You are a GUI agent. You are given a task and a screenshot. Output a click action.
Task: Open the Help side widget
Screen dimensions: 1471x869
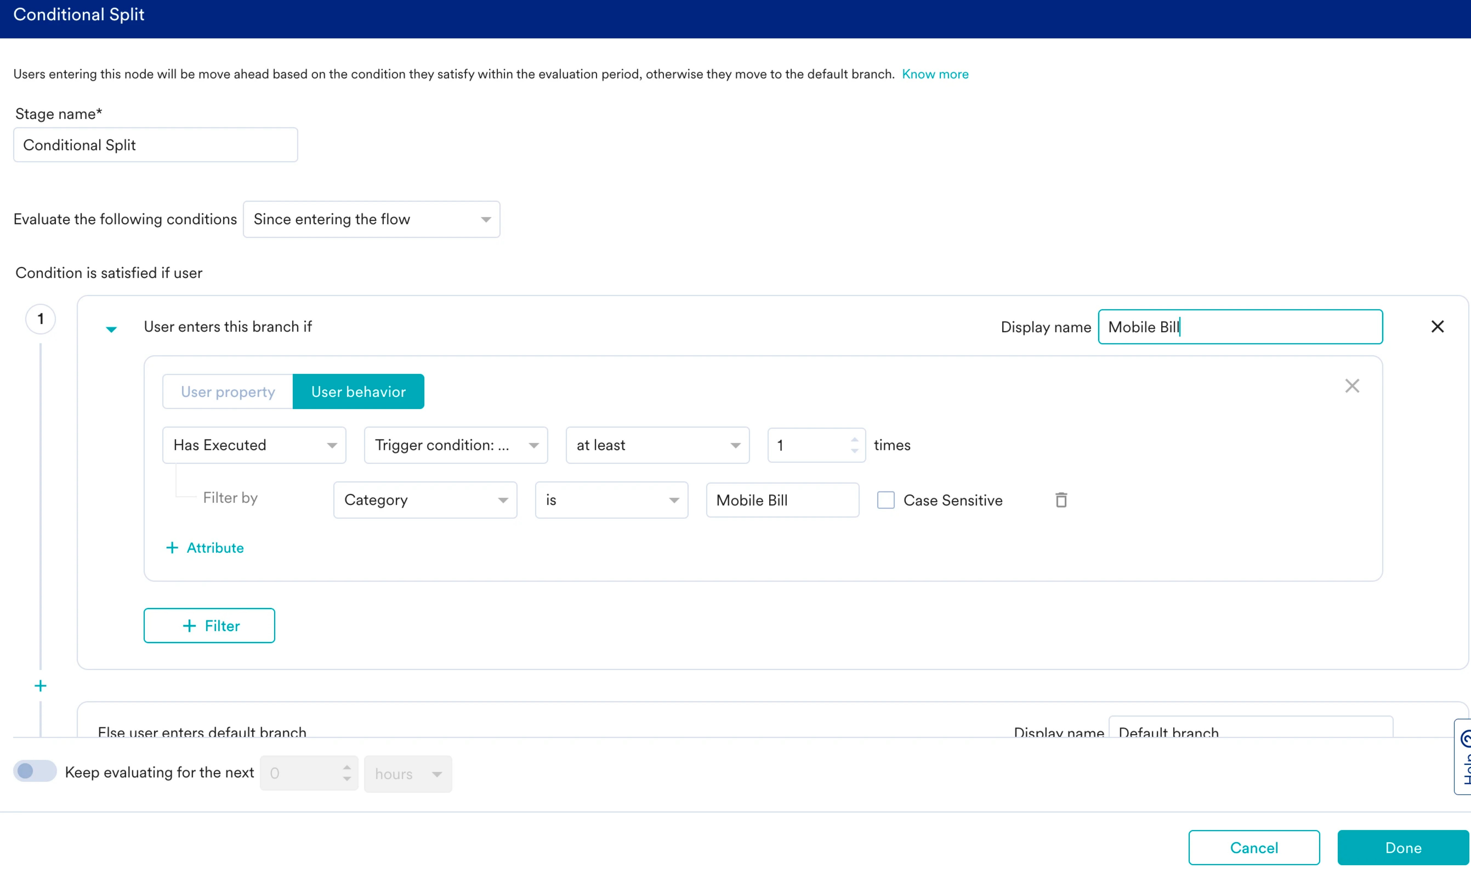click(1463, 757)
